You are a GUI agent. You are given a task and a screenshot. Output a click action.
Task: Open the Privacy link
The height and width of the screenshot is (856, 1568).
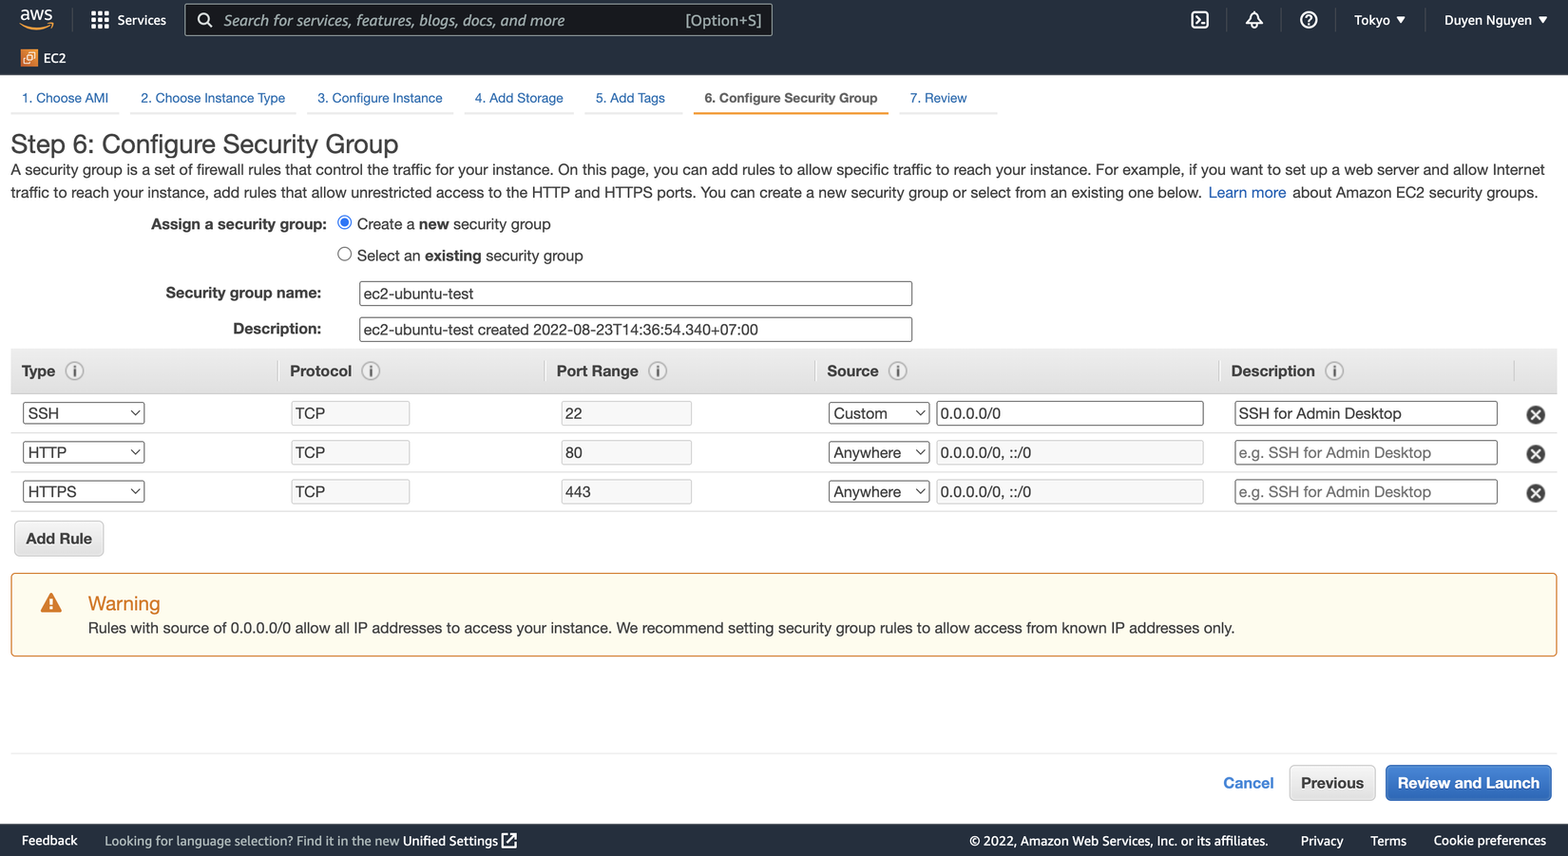[1322, 841]
